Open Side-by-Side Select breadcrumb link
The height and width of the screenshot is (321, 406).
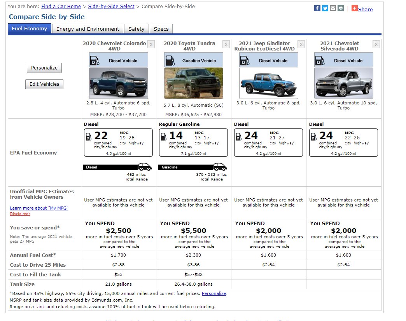coord(111,7)
